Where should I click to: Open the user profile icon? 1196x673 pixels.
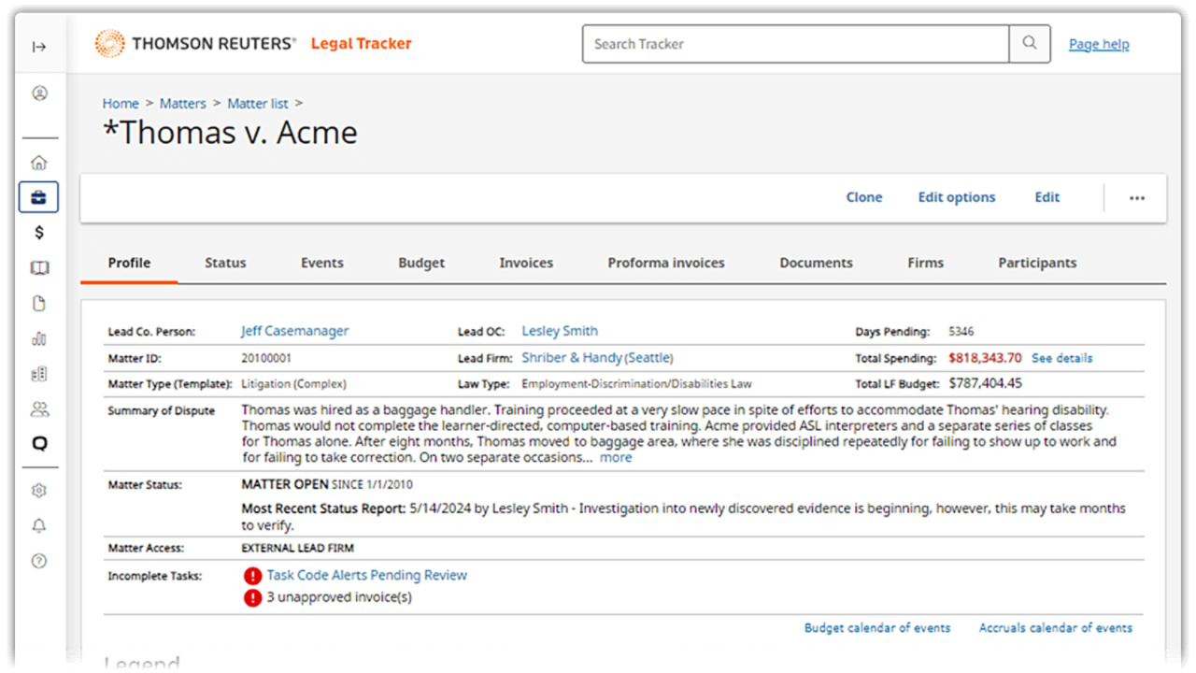tap(39, 93)
